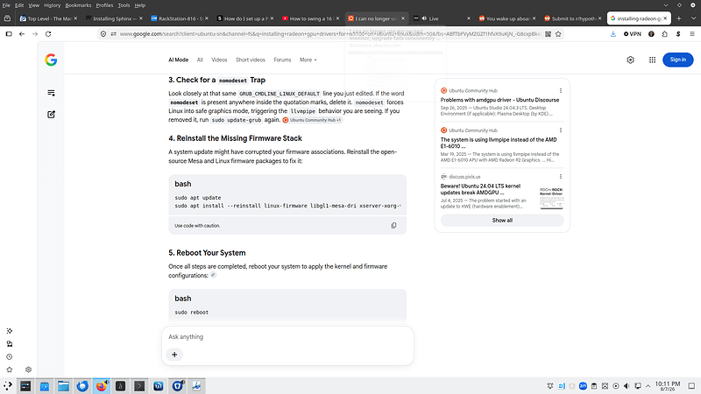Click the VPN button in toolbar
This screenshot has width=701, height=394.
pos(633,34)
